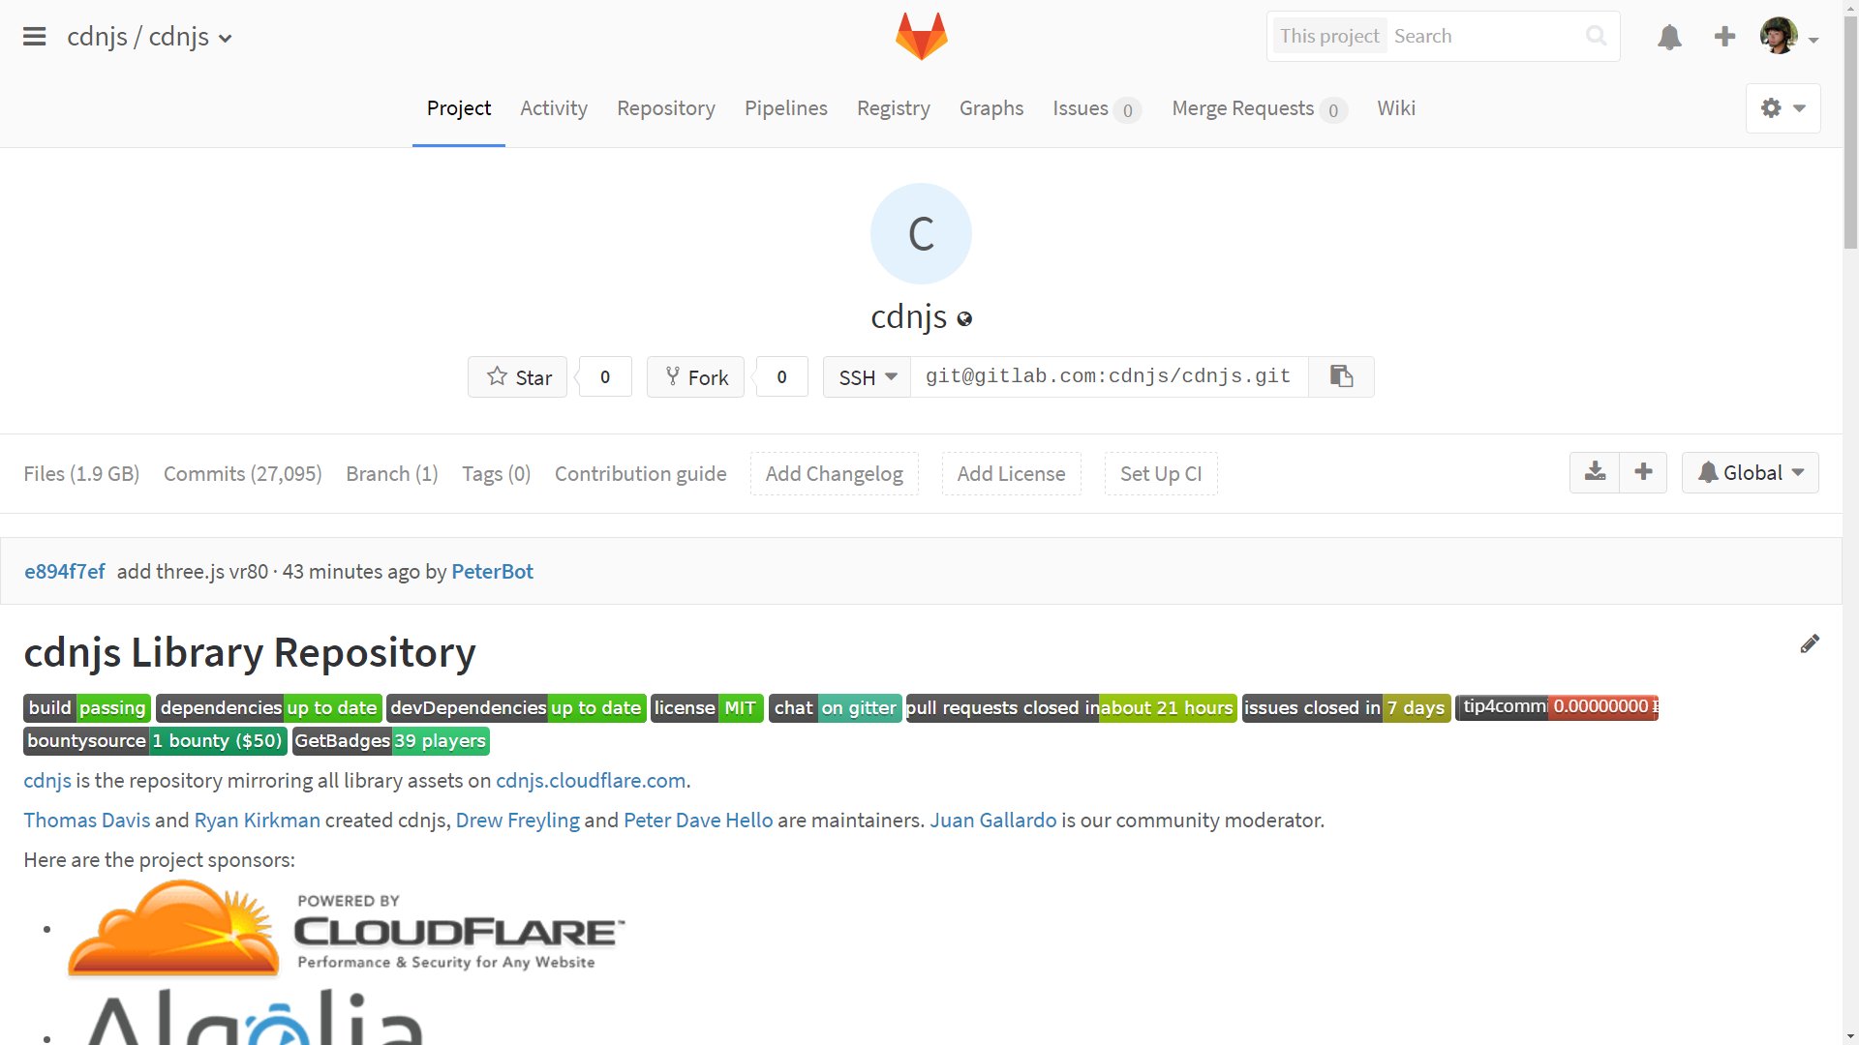
Task: Open PeterBot author profile link
Action: [x=492, y=571]
